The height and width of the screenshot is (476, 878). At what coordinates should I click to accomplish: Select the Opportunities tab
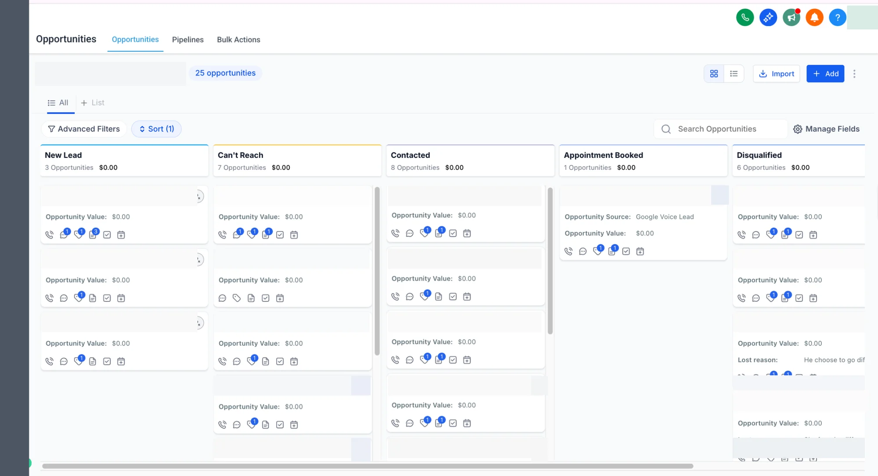[x=135, y=39]
